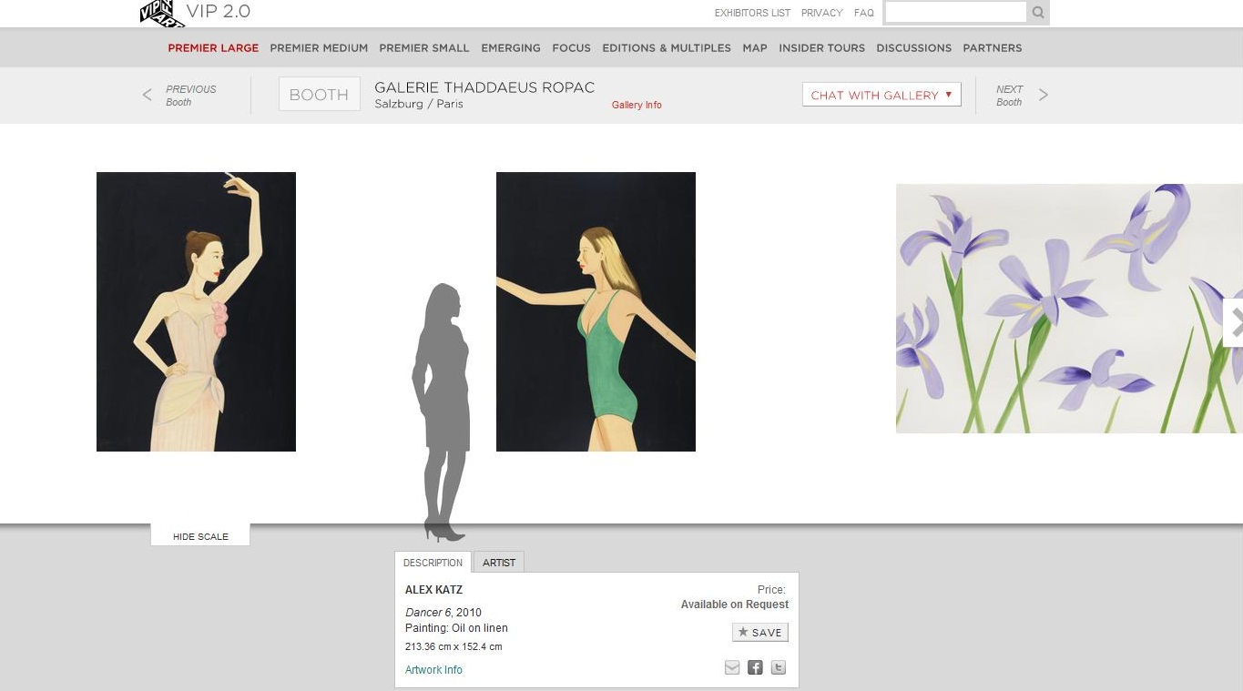Open the Map page
This screenshot has width=1243, height=691.
point(755,48)
